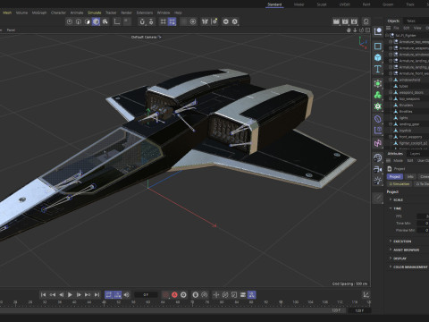Click the Render View clapperboard icon
Image resolution: width=429 pixels, height=322 pixels.
336,21
